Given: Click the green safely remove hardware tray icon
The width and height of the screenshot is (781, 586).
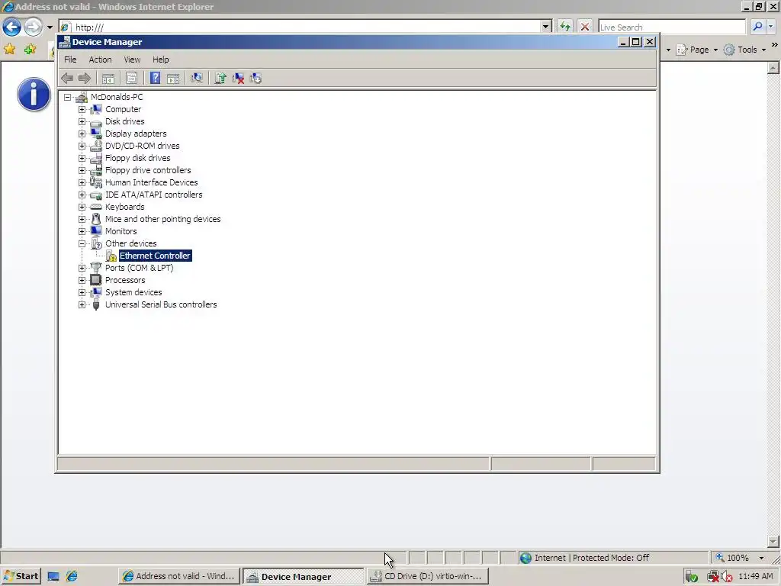Looking at the screenshot, I should (x=691, y=577).
